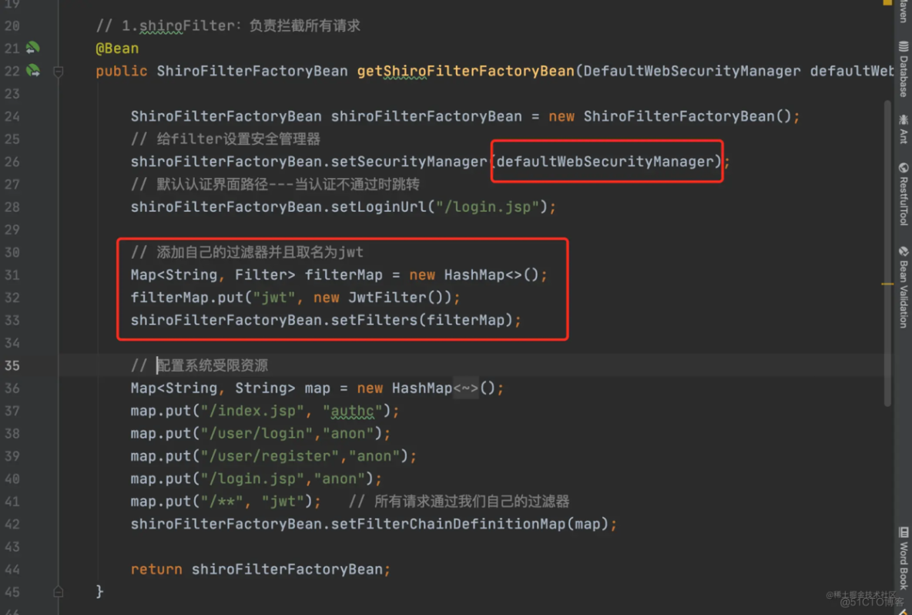Open the RestfulTool panel

pyautogui.click(x=903, y=193)
